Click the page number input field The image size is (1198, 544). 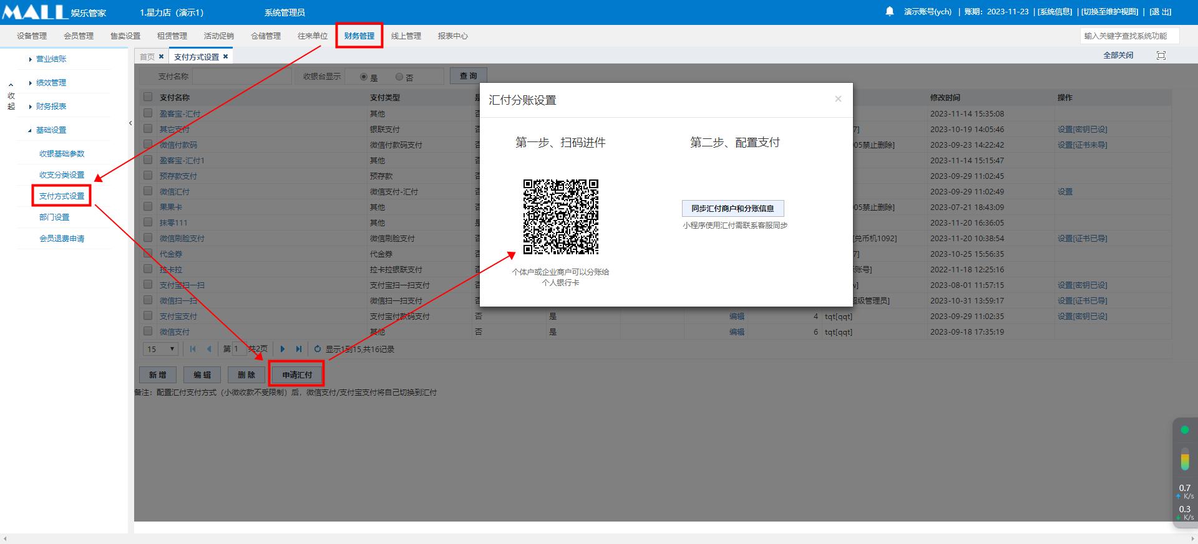[239, 349]
